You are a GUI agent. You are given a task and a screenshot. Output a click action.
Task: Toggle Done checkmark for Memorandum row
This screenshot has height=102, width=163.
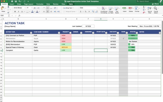pos(123,39)
